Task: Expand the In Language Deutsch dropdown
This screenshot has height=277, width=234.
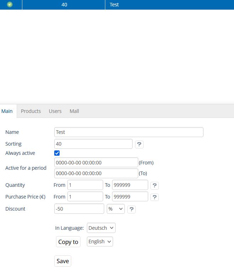Action: [x=101, y=228]
